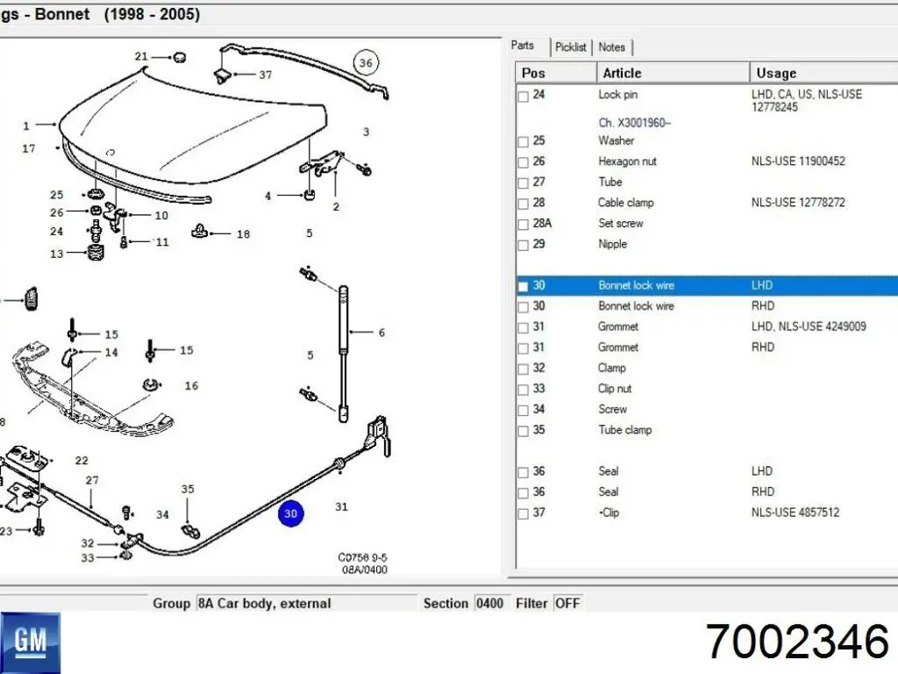Click the Usage column header
This screenshot has width=898, height=674.
coord(824,73)
